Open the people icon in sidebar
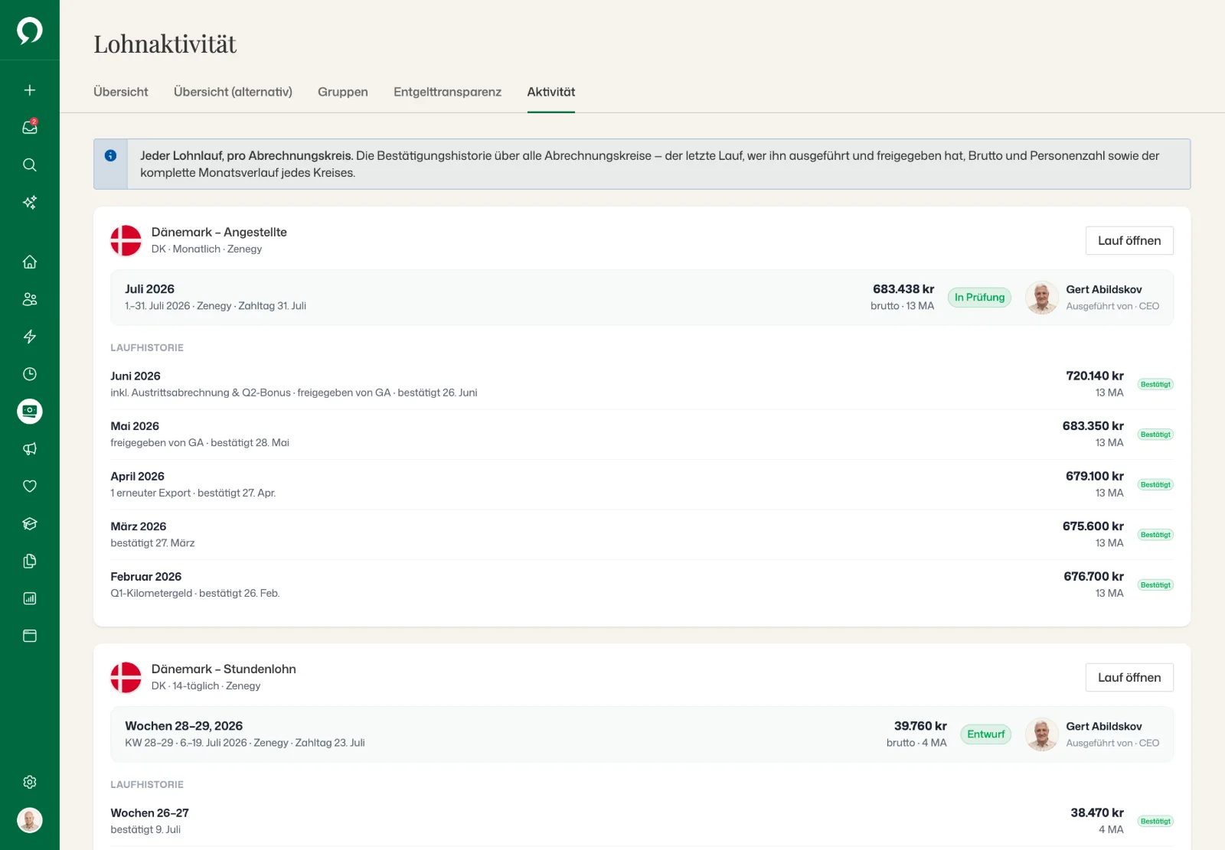The image size is (1225, 850). coord(30,299)
